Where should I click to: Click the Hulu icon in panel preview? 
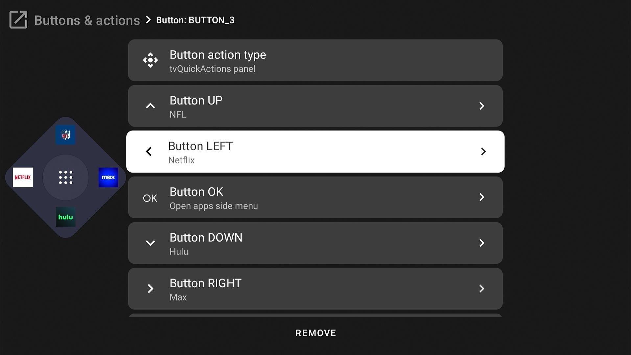click(x=65, y=217)
